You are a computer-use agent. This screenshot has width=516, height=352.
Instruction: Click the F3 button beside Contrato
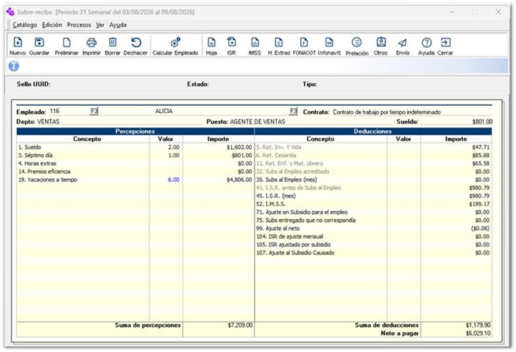(x=293, y=111)
